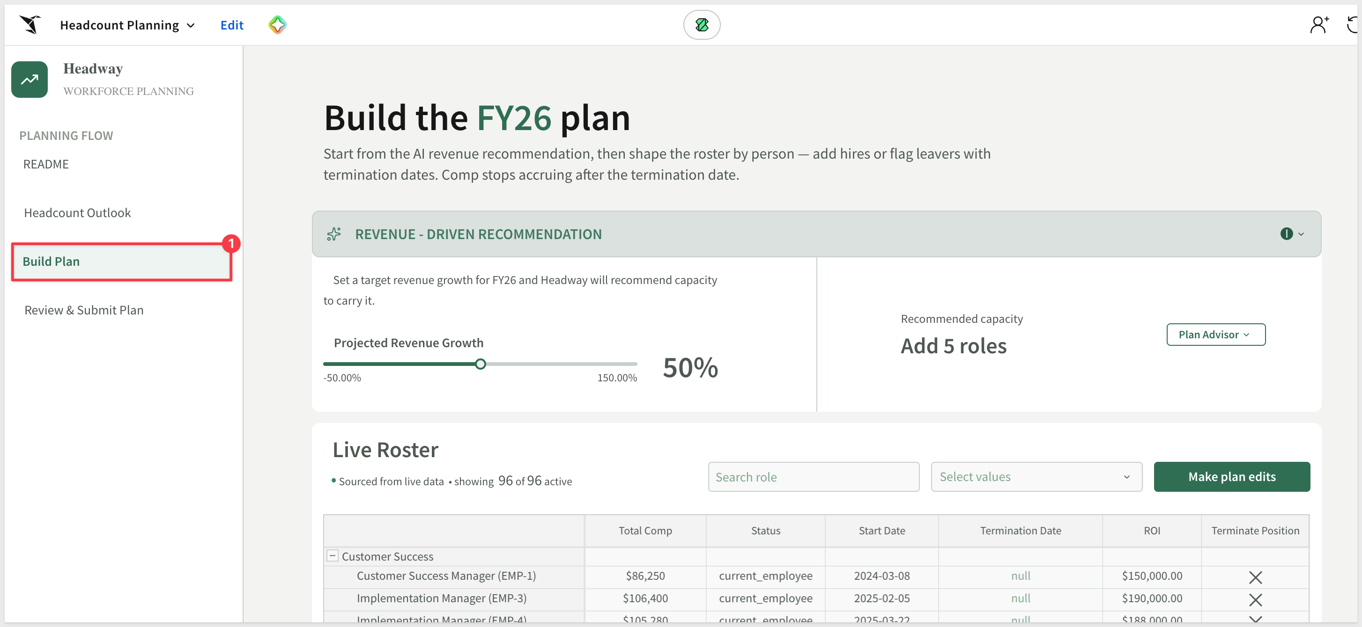The image size is (1362, 627).
Task: Click the Sigma bird logo icon
Action: click(x=30, y=25)
